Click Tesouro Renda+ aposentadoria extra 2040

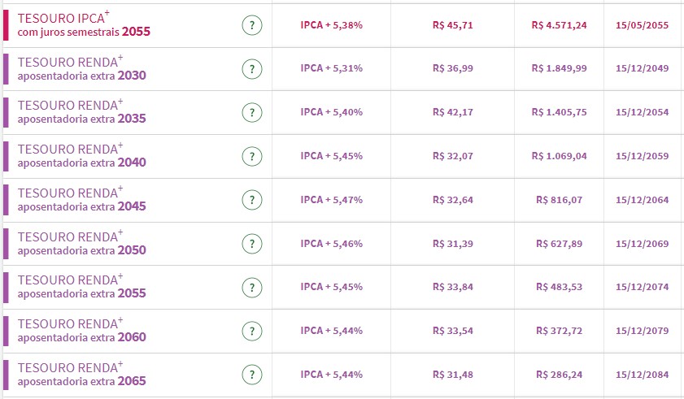81,156
